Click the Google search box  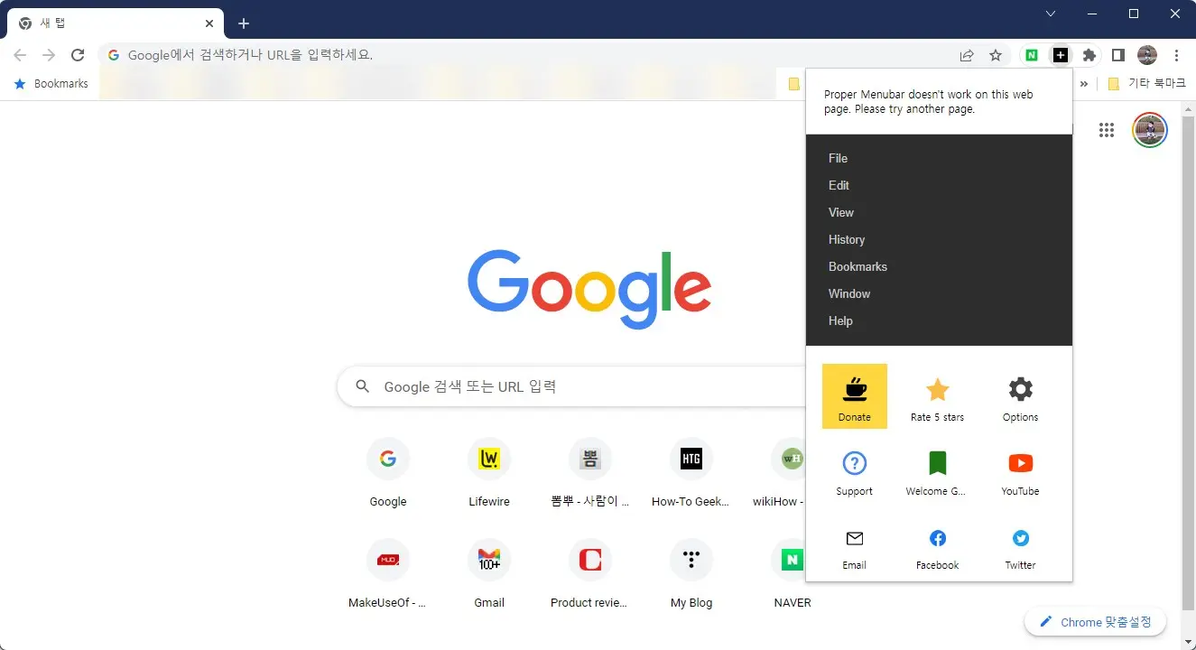pos(571,386)
